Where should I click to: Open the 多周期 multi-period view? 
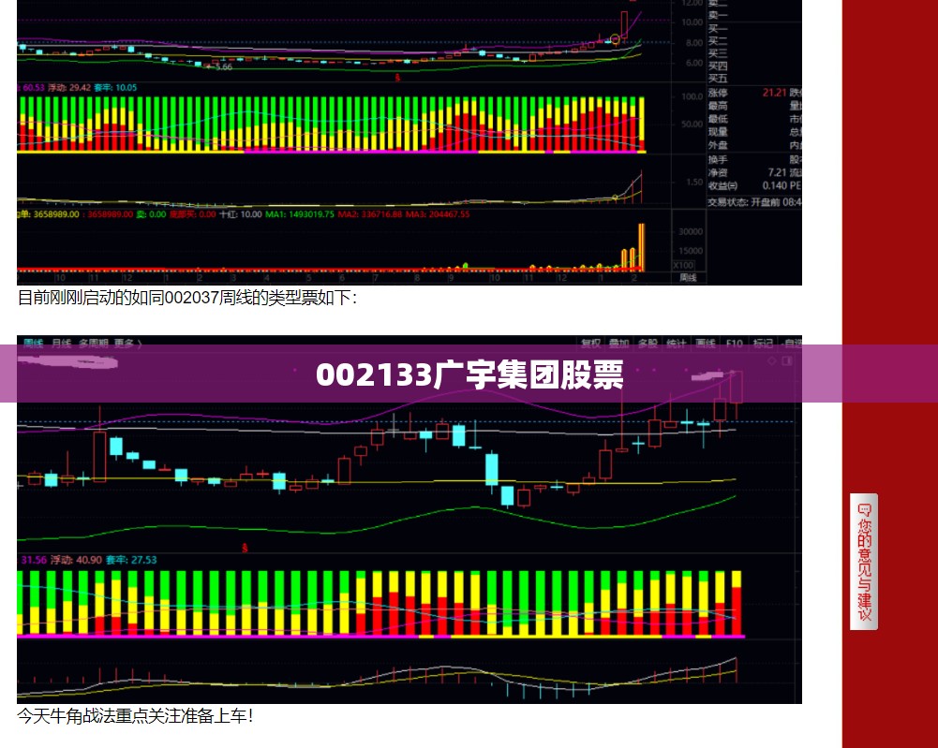(94, 343)
